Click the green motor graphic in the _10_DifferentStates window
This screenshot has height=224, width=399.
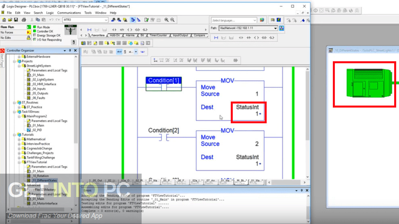point(369,83)
